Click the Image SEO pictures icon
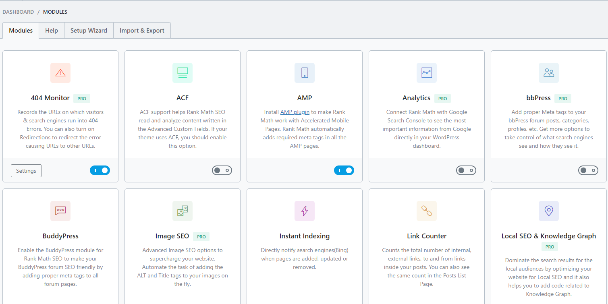 [183, 211]
